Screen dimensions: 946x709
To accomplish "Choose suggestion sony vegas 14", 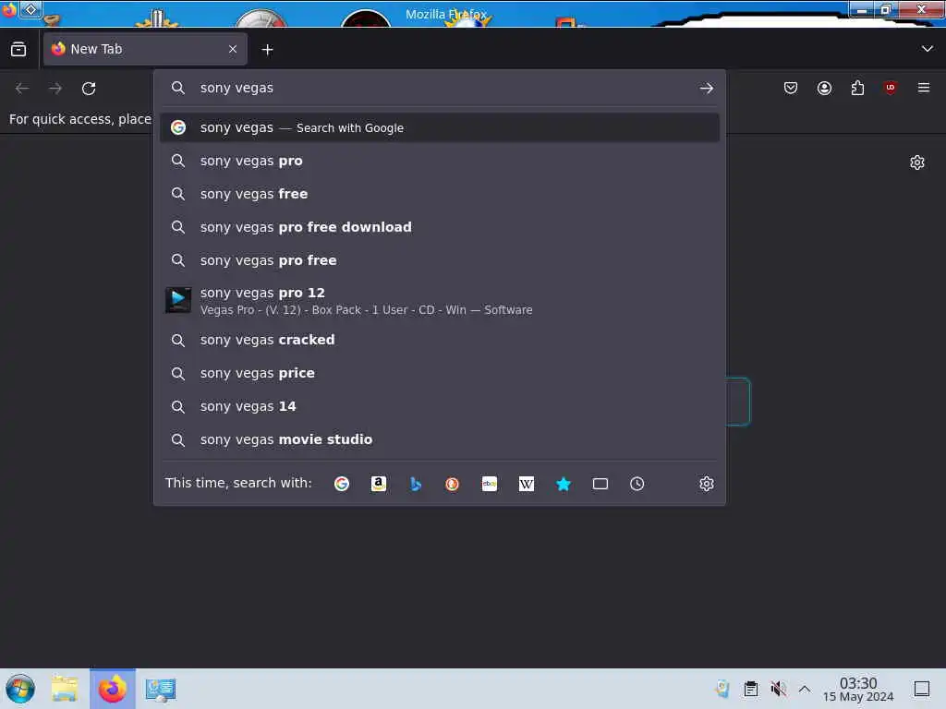I will [x=439, y=406].
